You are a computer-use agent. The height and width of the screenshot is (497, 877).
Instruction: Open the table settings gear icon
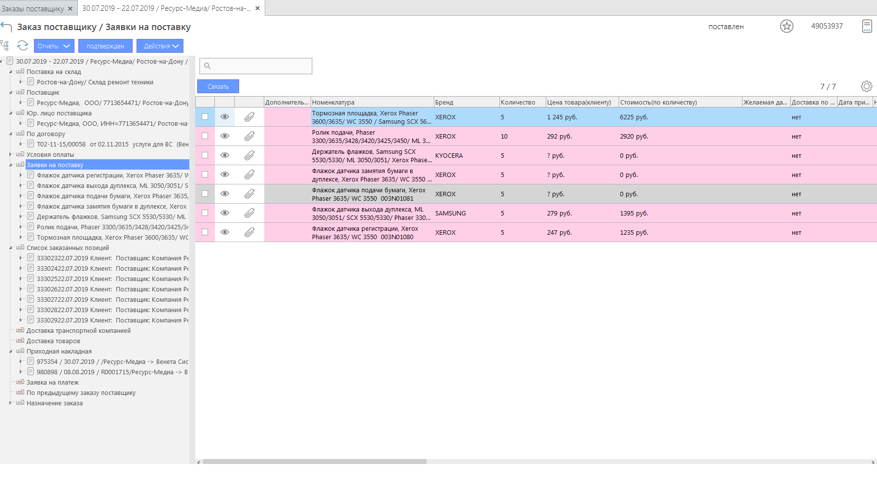click(866, 86)
